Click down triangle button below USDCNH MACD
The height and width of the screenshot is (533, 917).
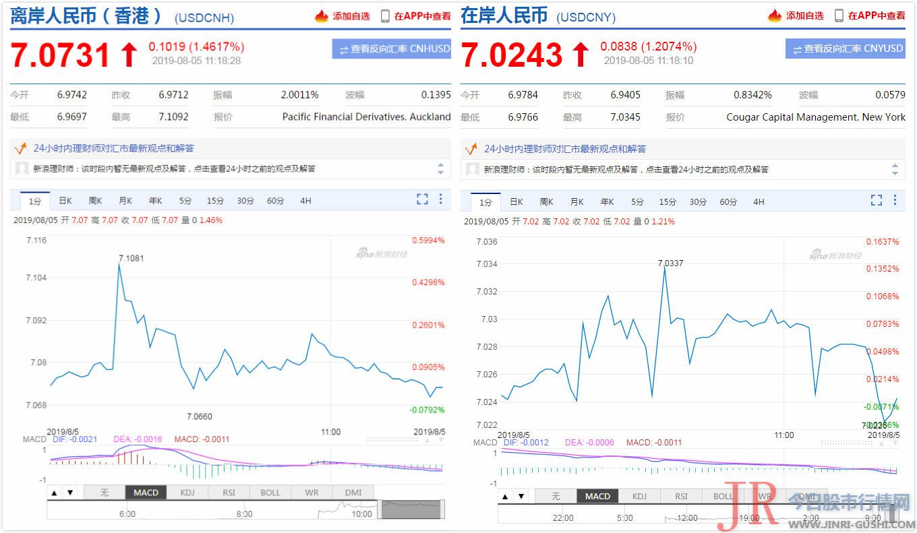tap(70, 493)
